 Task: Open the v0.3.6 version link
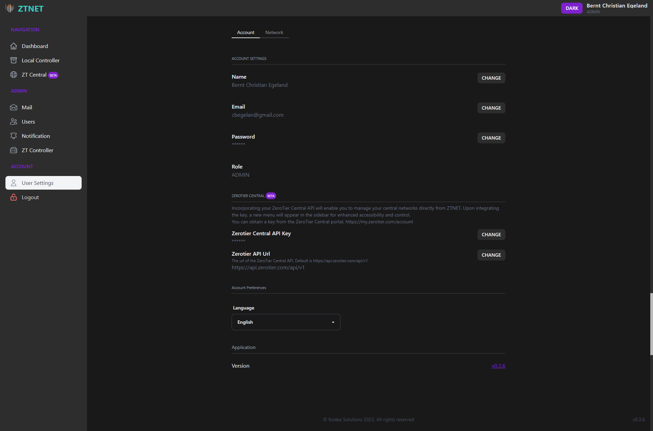pos(498,366)
